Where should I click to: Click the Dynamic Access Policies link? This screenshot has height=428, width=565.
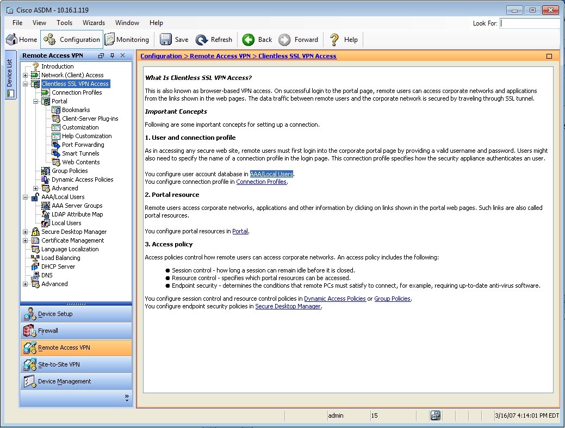(x=334, y=299)
